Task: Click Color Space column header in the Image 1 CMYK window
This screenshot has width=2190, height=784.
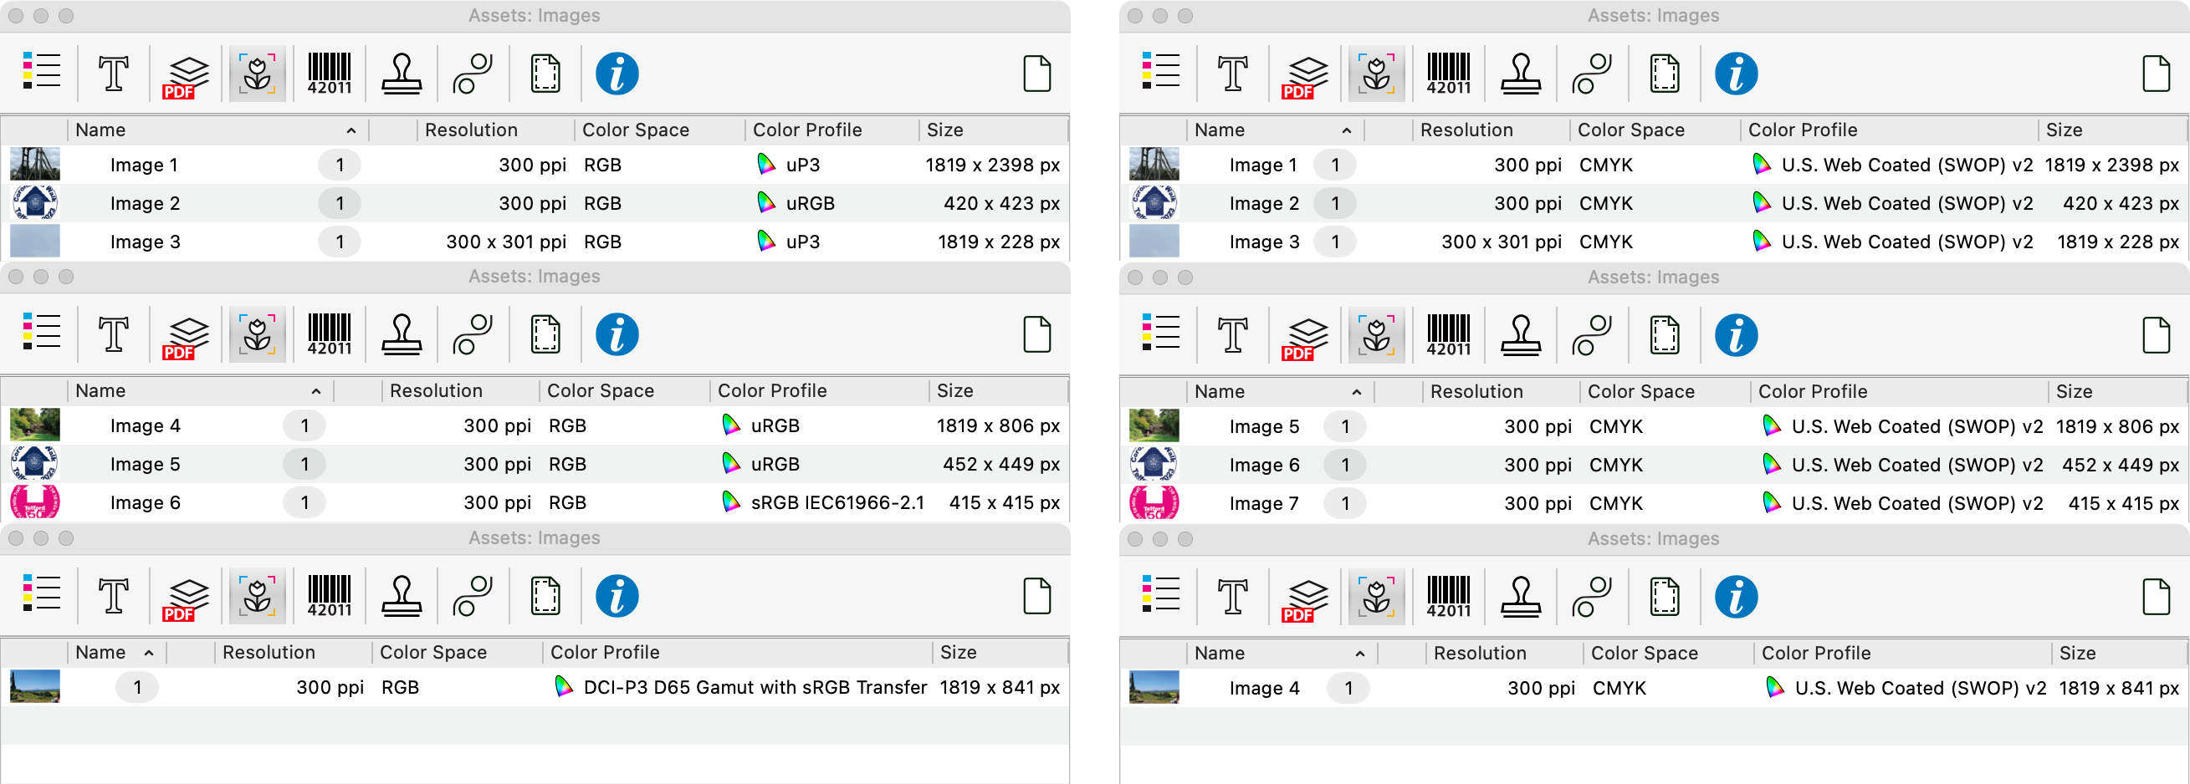Action: coord(1655,130)
